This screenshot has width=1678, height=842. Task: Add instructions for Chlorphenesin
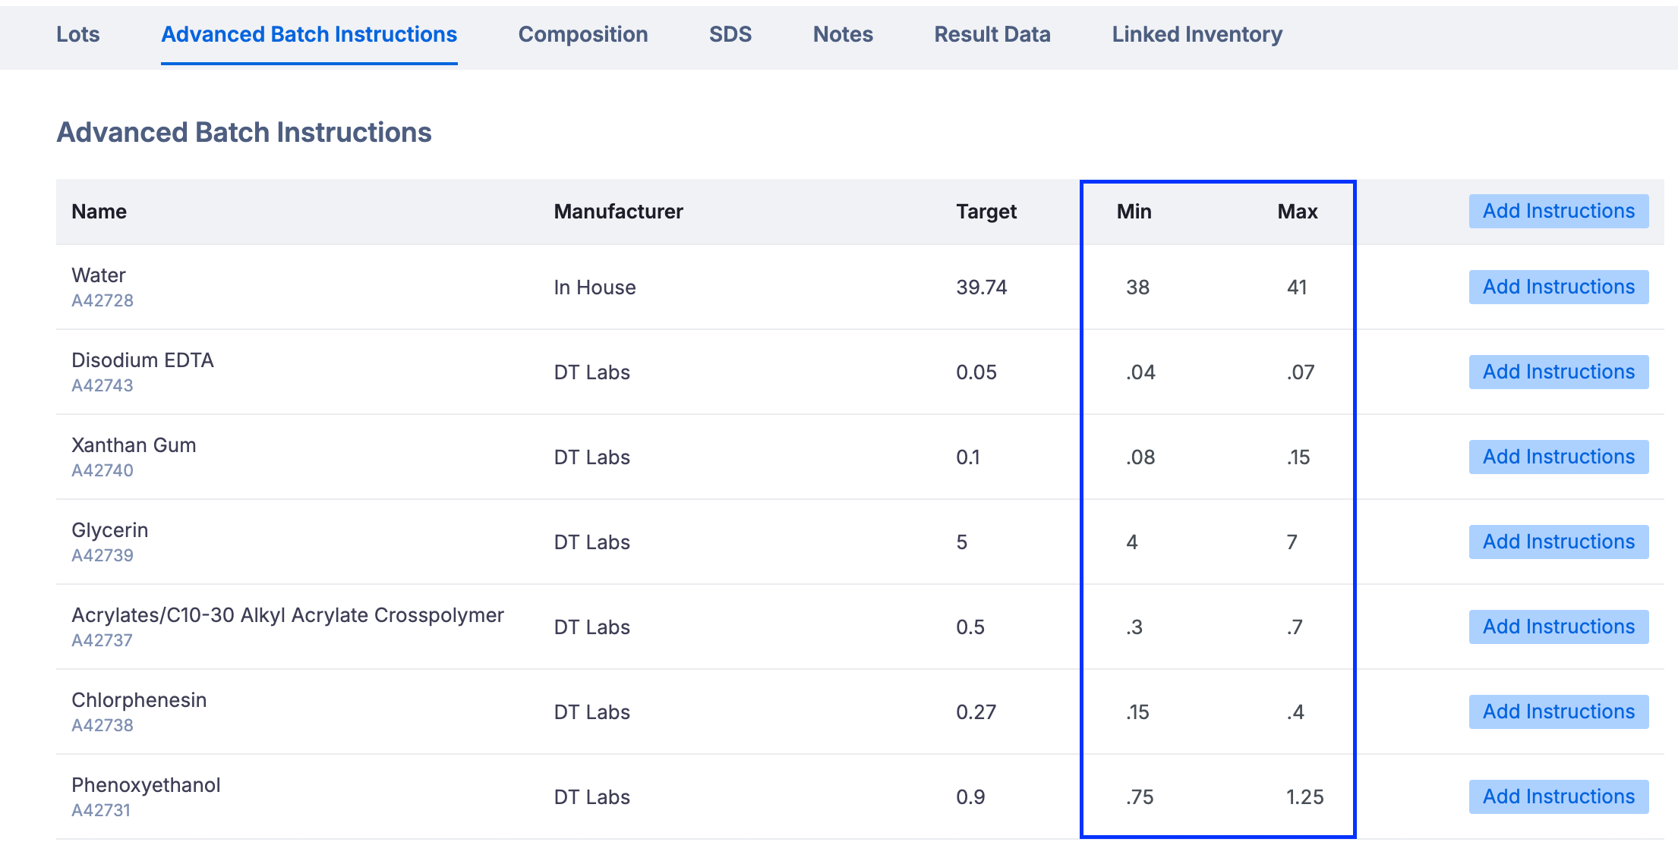coord(1558,712)
